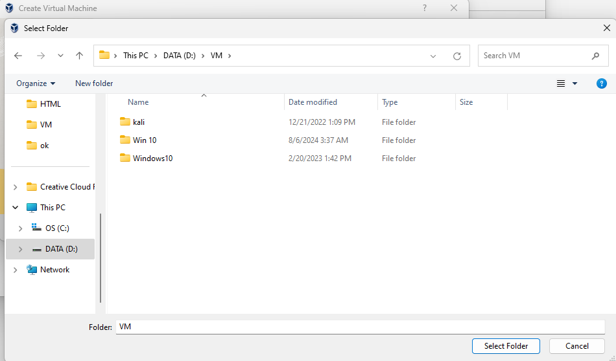Image resolution: width=616 pixels, height=361 pixels.
Task: Select the kali folder
Action: [139, 122]
